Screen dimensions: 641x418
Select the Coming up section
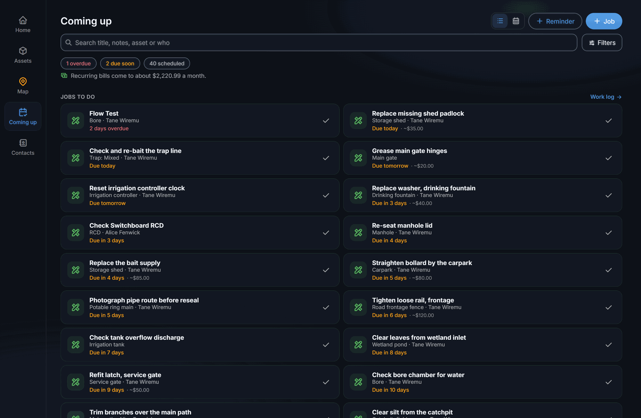23,116
